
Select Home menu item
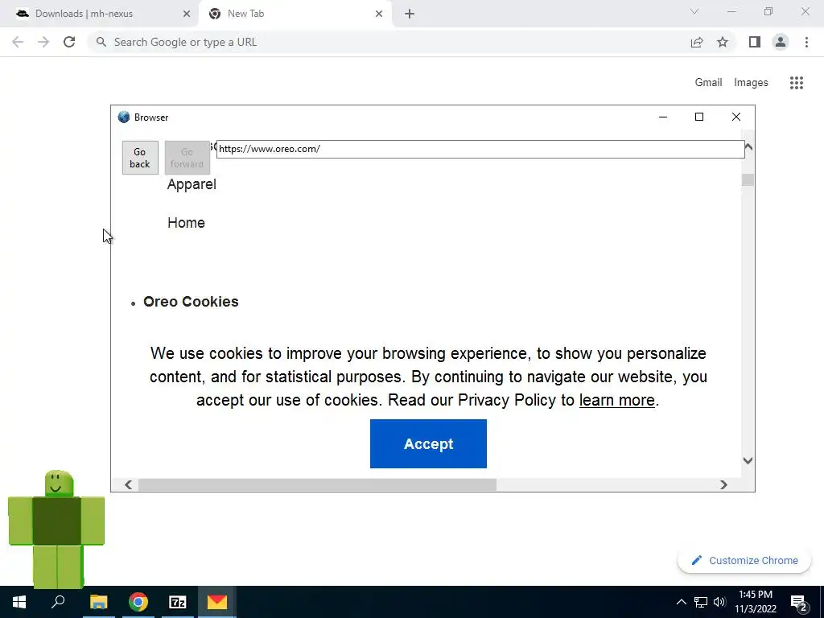186,223
